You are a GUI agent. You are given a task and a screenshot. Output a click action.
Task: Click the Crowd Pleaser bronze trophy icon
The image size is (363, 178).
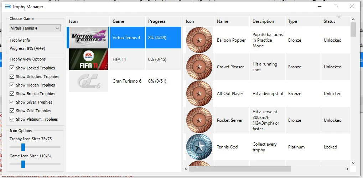pos(199,67)
